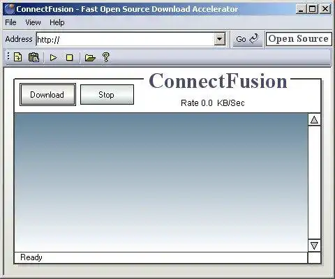335x279 pixels.
Task: Click the scroll up arrow
Action: pos(314,119)
